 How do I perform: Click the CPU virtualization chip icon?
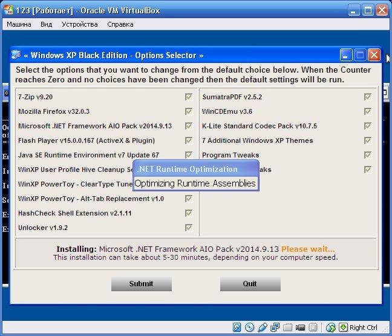[313, 327]
